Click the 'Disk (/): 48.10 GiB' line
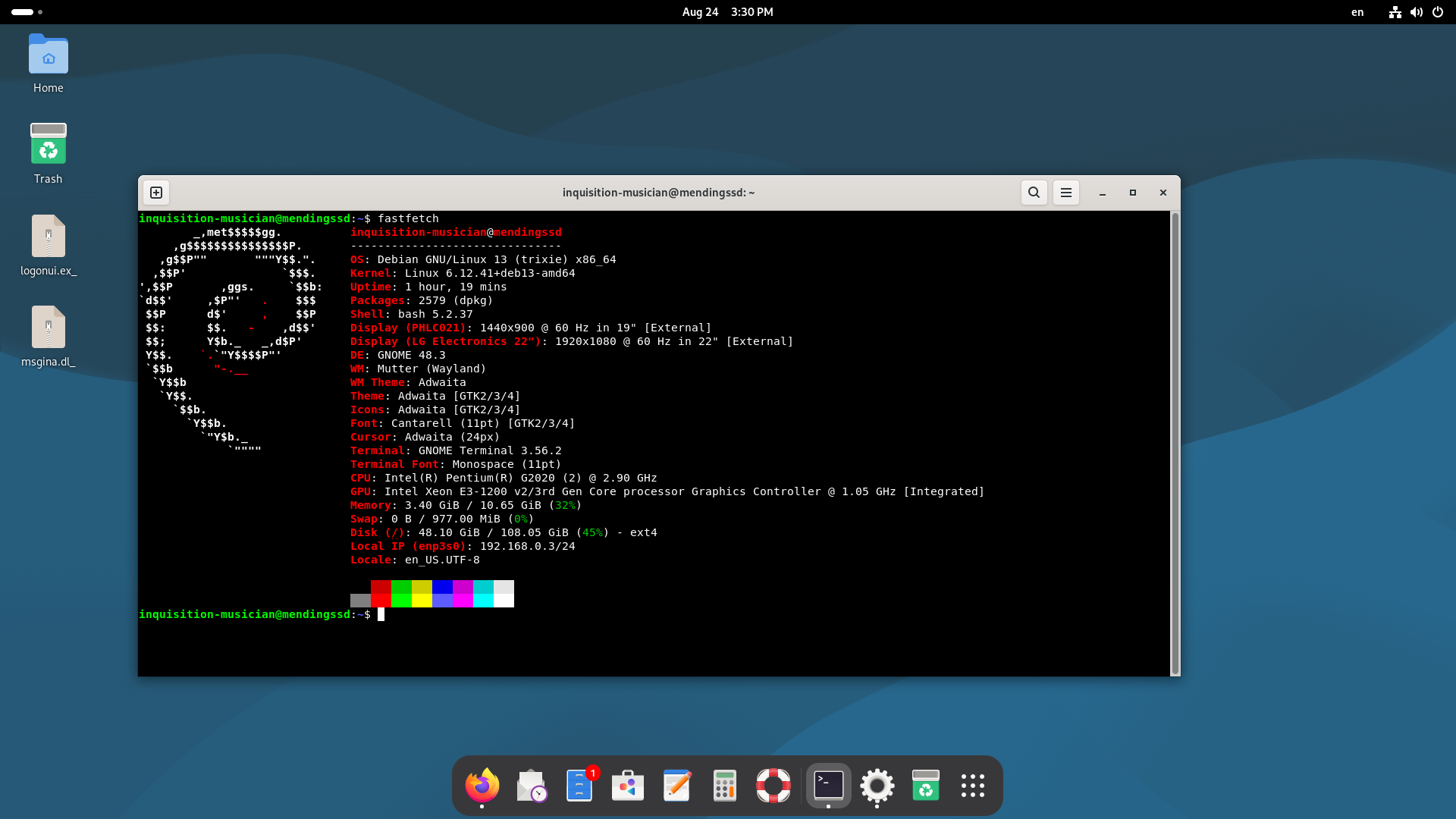The image size is (1456, 819). [x=504, y=532]
